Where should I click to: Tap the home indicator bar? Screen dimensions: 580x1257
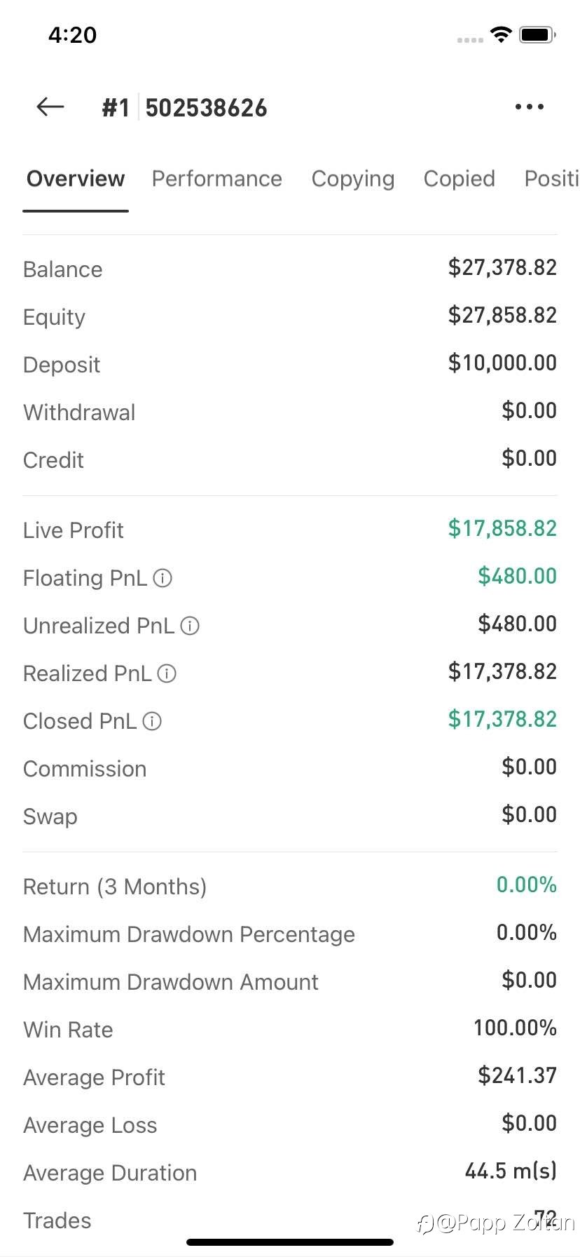tap(290, 1242)
